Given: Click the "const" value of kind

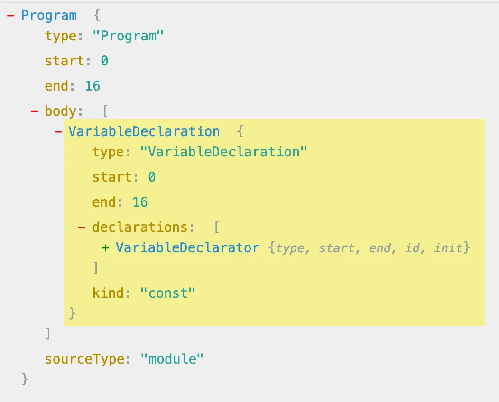Looking at the screenshot, I should tap(167, 293).
